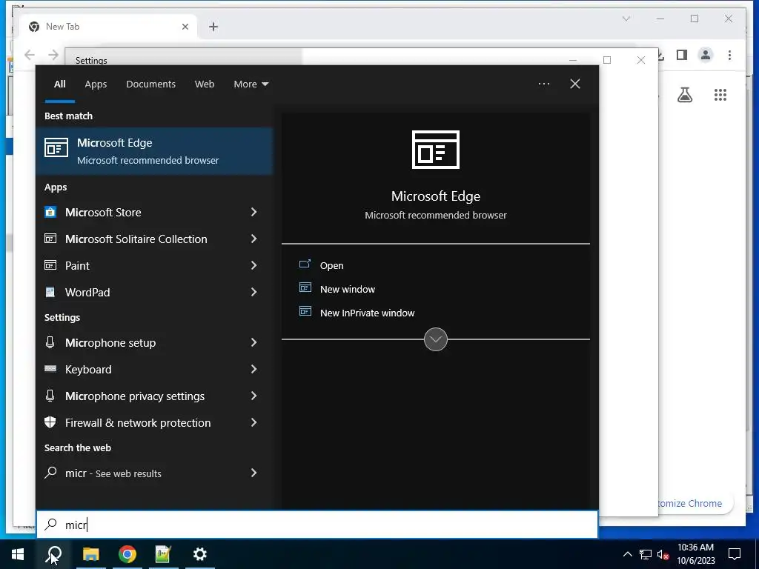
Task: Click the Microphone privacy settings icon
Action: point(50,396)
